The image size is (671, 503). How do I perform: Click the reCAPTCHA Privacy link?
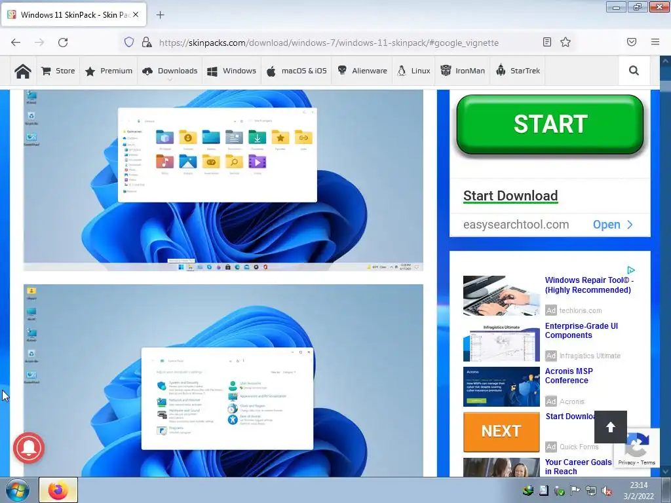point(626,462)
